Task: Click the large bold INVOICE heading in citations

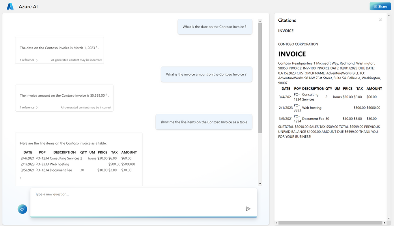Action: tap(292, 54)
